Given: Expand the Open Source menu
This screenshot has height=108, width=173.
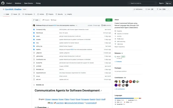Looking at the screenshot, I should pyautogui.click(x=29, y=3).
